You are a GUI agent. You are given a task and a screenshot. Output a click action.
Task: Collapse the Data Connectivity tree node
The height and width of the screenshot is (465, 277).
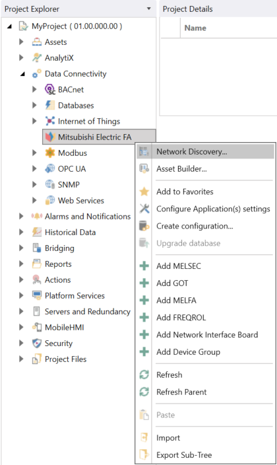(22, 74)
